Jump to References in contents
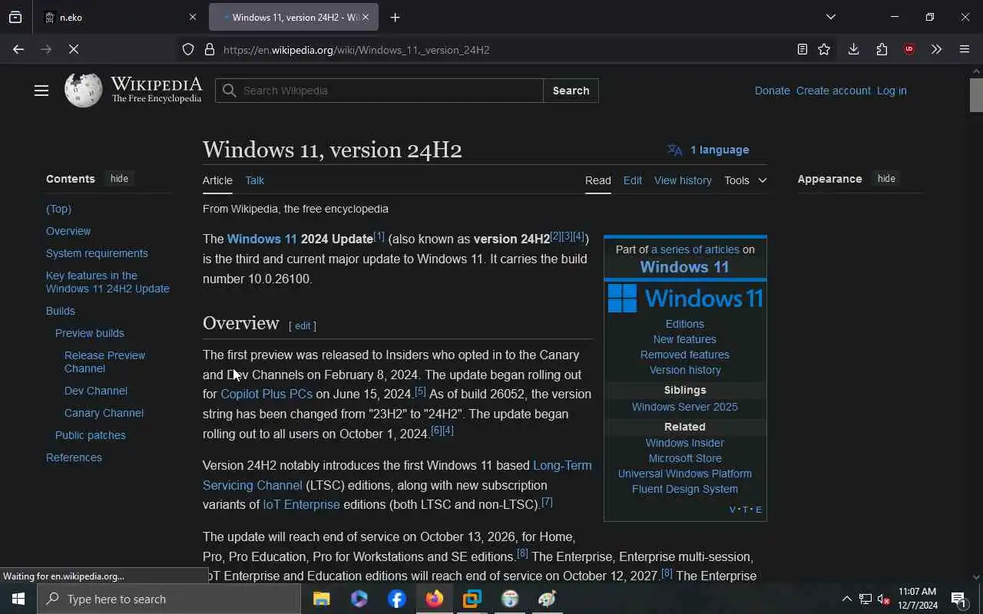 point(74,457)
